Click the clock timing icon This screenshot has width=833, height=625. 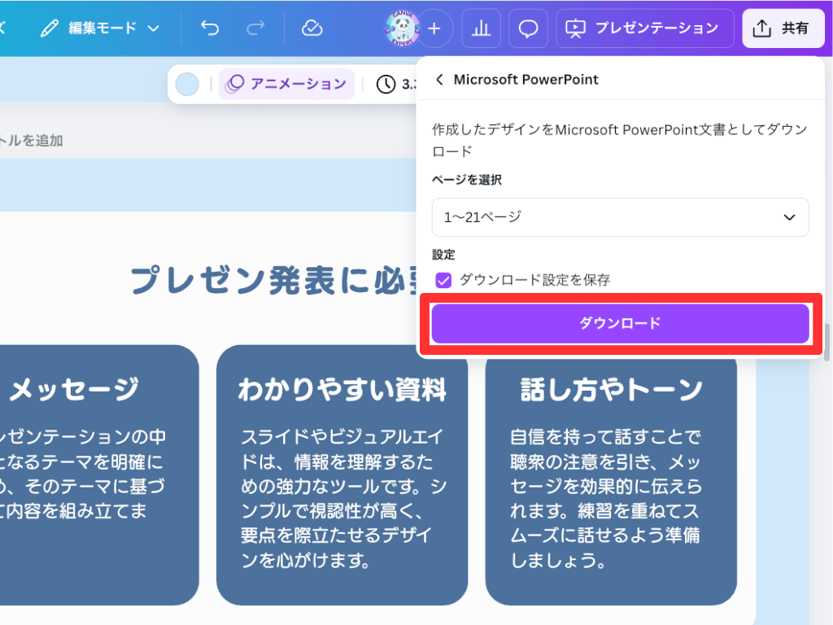click(x=386, y=84)
